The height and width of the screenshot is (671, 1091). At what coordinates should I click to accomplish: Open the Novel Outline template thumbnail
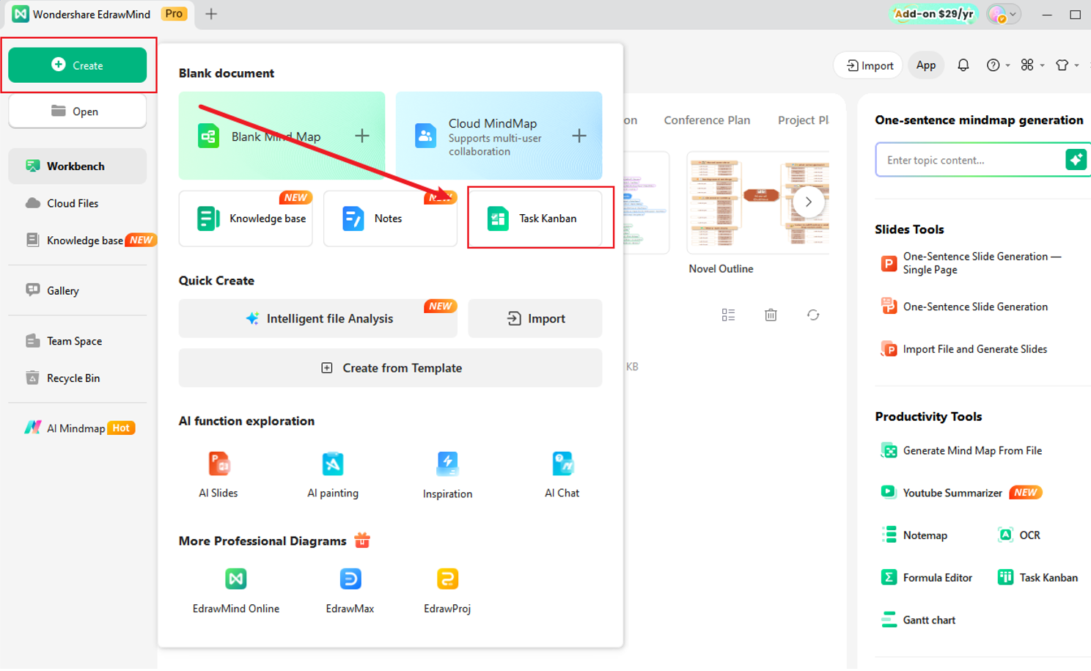pyautogui.click(x=757, y=203)
